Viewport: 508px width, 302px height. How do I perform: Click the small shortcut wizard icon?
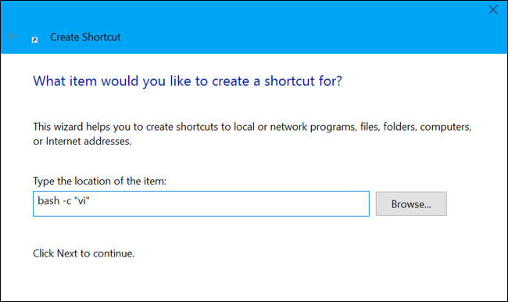click(34, 40)
